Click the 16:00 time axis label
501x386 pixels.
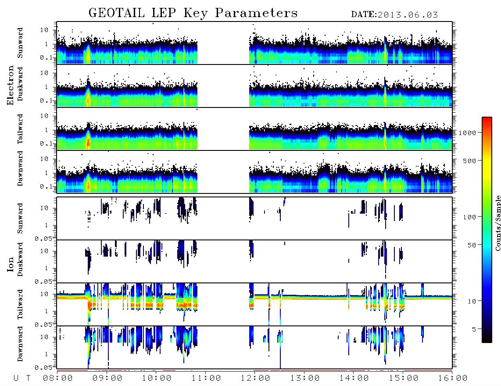[453, 378]
